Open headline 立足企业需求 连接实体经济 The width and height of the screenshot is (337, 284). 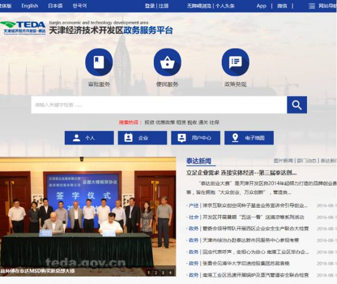pos(242,173)
